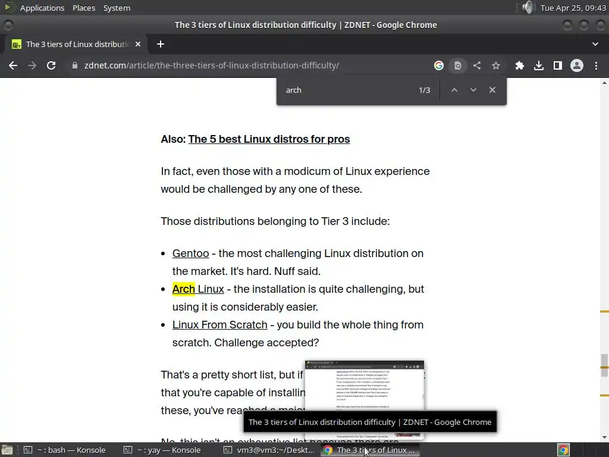The height and width of the screenshot is (457, 609).
Task: Switch to vm3@vm3 Desktop terminal window
Action: pos(269,450)
